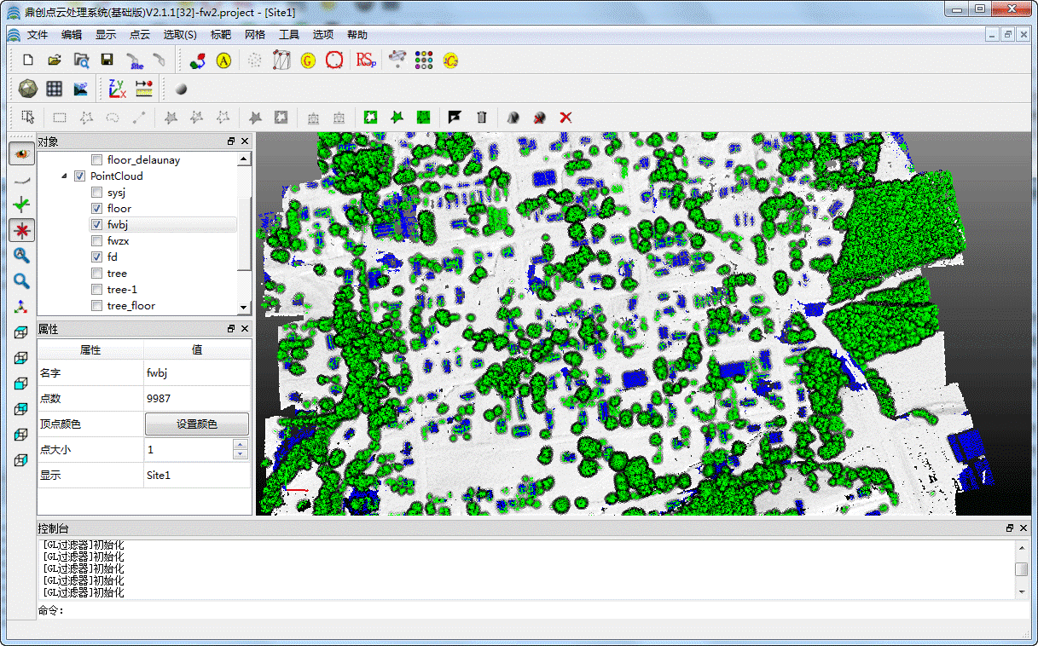Click the trash can delete icon
Image resolution: width=1038 pixels, height=646 pixels.
coord(481,118)
